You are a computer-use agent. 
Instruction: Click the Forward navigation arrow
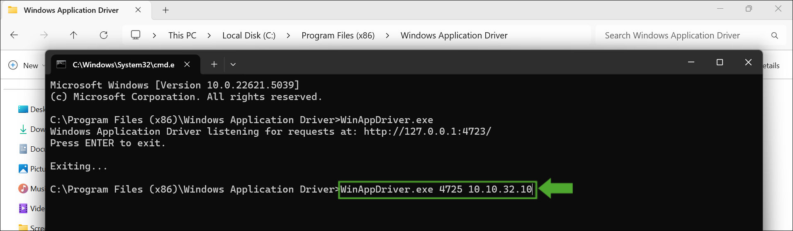[x=44, y=35]
